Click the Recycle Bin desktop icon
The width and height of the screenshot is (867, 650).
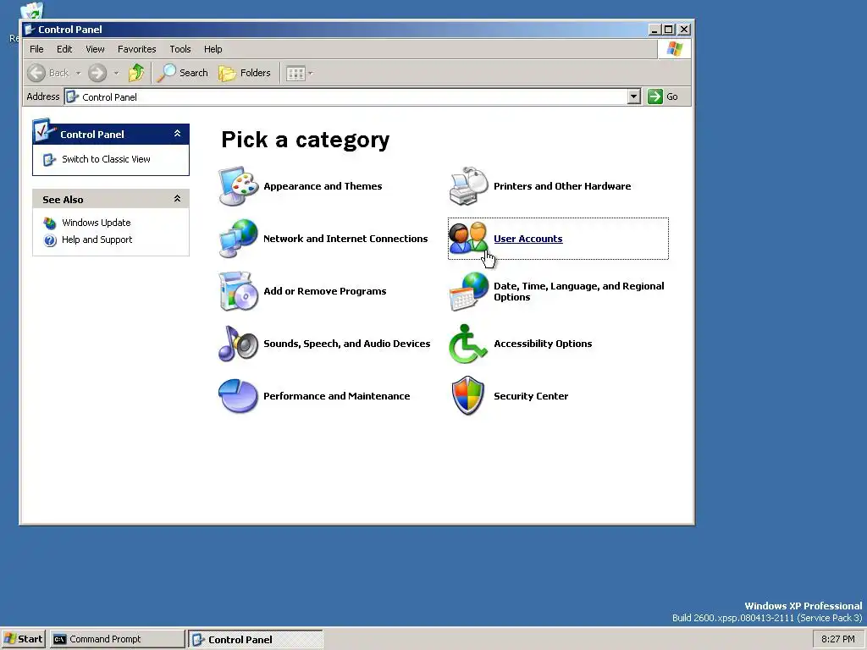click(31, 12)
